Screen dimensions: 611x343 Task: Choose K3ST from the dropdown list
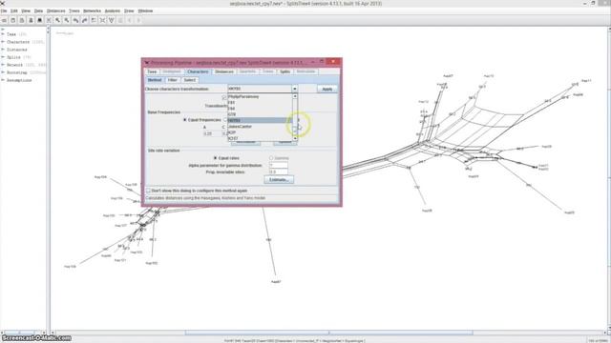coord(260,138)
